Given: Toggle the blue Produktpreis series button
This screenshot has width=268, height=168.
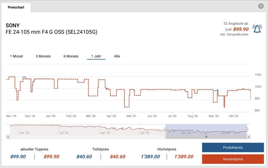Looking at the screenshot, I should pos(233,148).
